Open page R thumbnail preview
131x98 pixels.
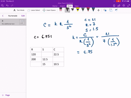[22, 22]
